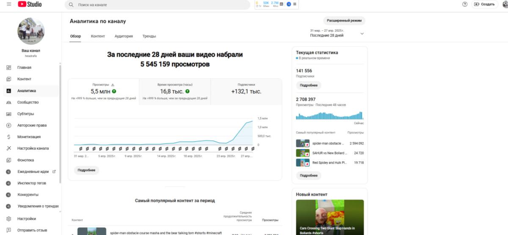The width and height of the screenshot is (508, 235).
Task: Click the 48-hour realtime views bar chart
Action: point(329,116)
